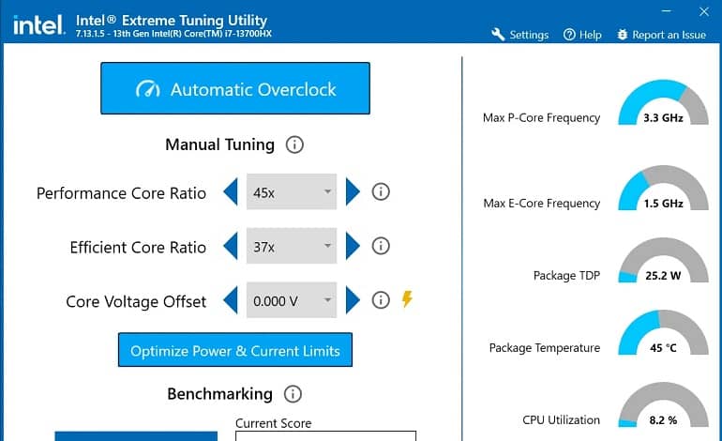722x441 pixels.
Task: Open the Help menu
Action: (x=582, y=35)
